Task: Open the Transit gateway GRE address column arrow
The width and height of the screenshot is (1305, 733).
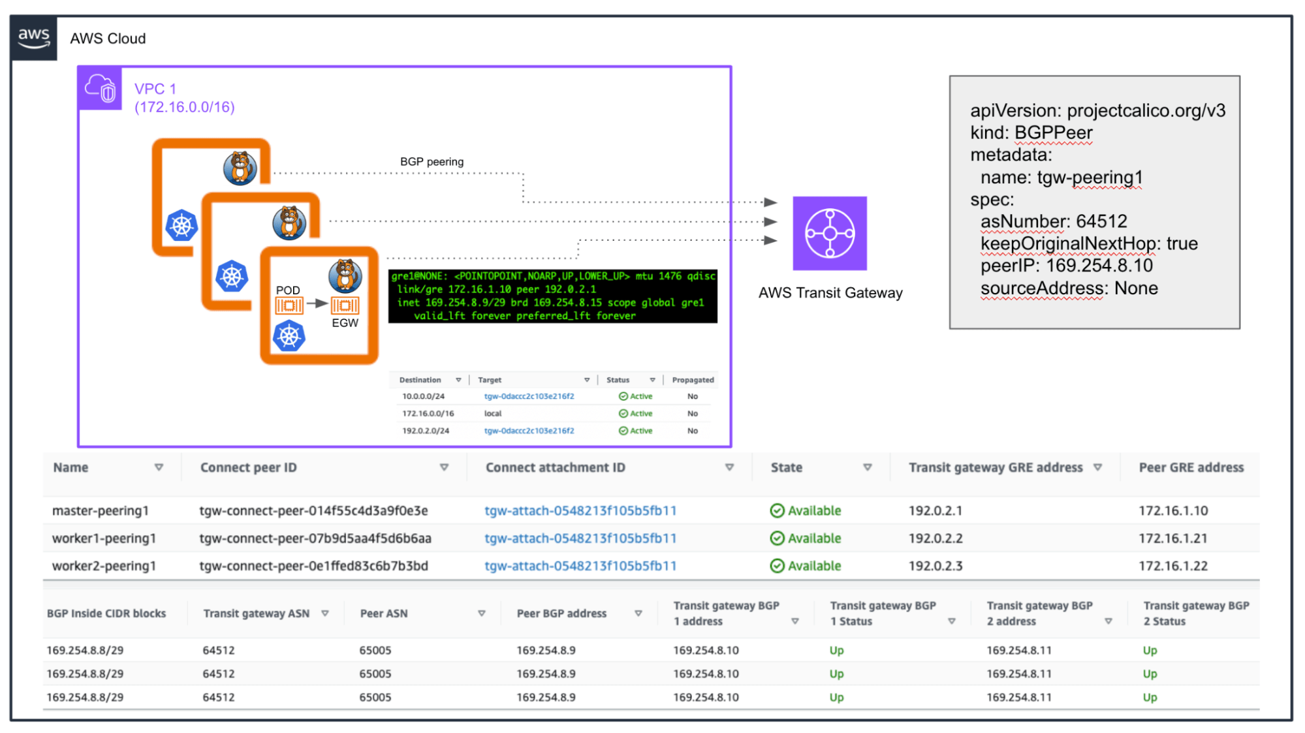Action: (x=1097, y=467)
